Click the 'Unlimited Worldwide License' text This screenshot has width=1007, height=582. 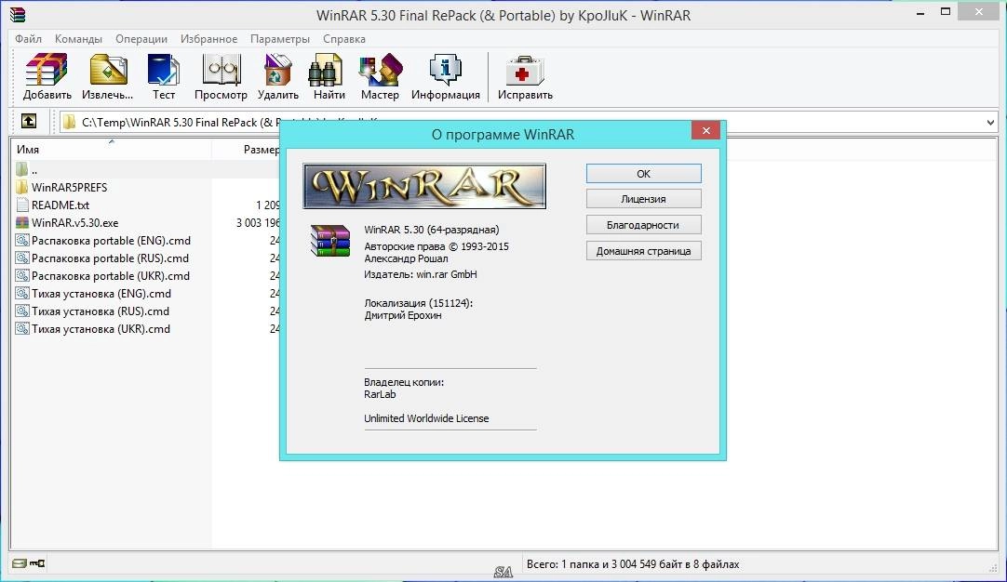point(426,418)
